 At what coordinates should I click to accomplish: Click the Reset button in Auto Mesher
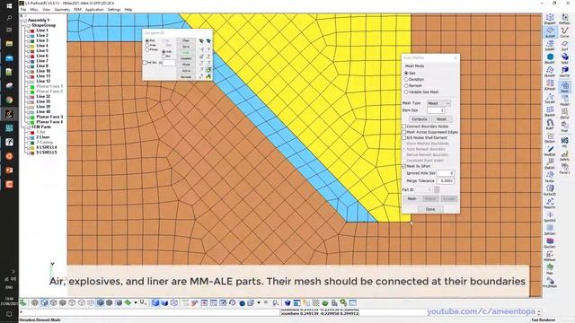tap(441, 119)
